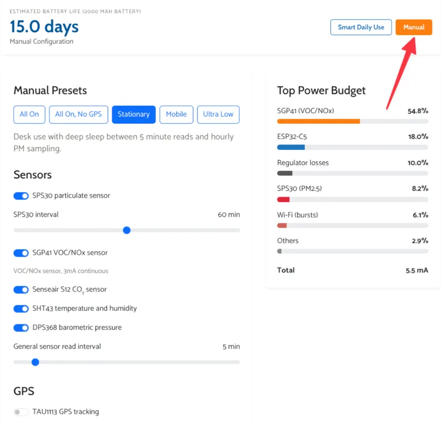Toggle SPS30 particulate sensor switch

coord(21,196)
